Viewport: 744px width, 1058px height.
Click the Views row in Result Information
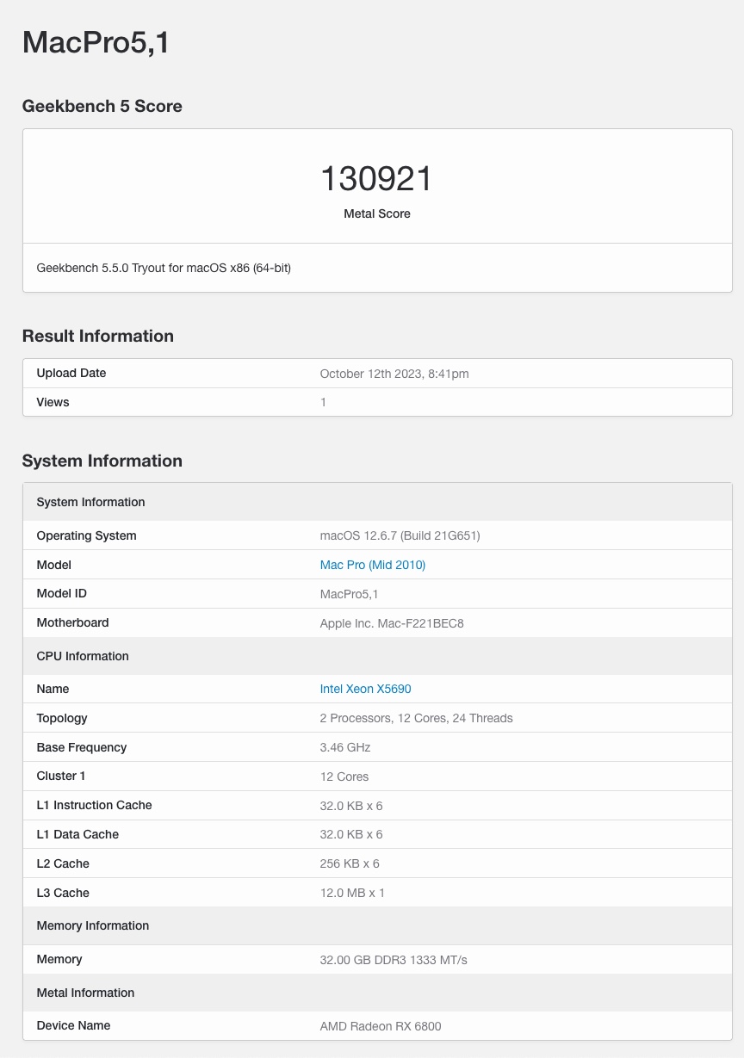pyautogui.click(x=377, y=402)
